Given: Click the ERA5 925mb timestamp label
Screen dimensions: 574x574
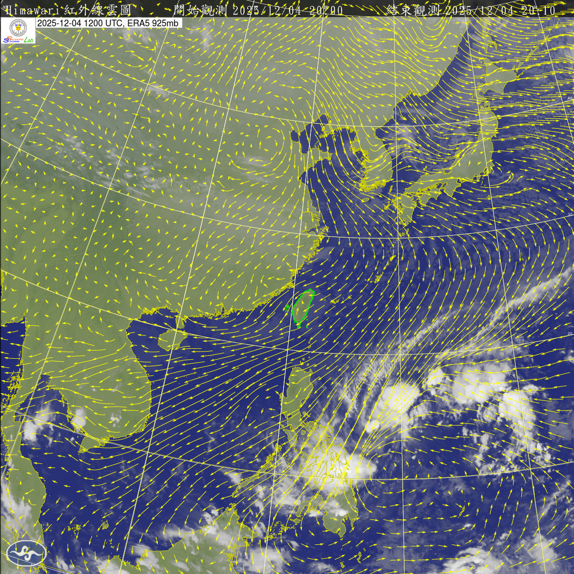Looking at the screenshot, I should pyautogui.click(x=108, y=22).
